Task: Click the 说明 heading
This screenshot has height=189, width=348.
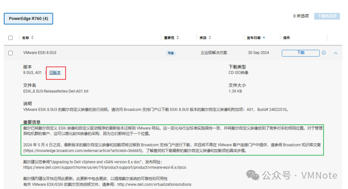Action: tap(27, 104)
